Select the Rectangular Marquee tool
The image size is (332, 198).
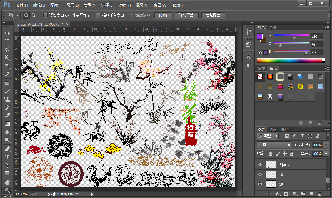(x=7, y=41)
